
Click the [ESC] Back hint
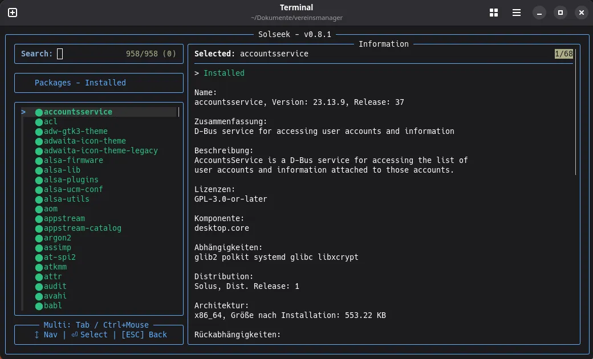click(x=144, y=334)
